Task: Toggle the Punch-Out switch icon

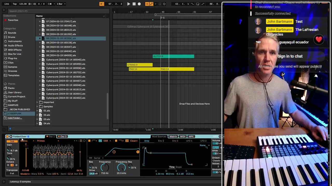Action: coord(203,4)
